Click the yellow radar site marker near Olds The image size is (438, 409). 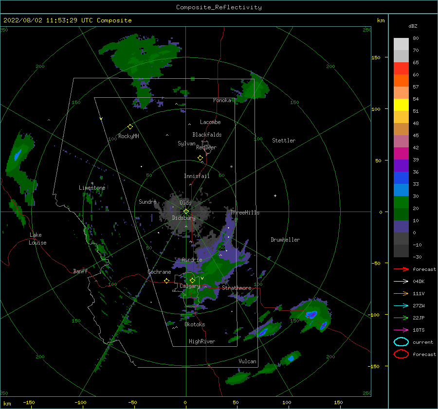coord(186,212)
